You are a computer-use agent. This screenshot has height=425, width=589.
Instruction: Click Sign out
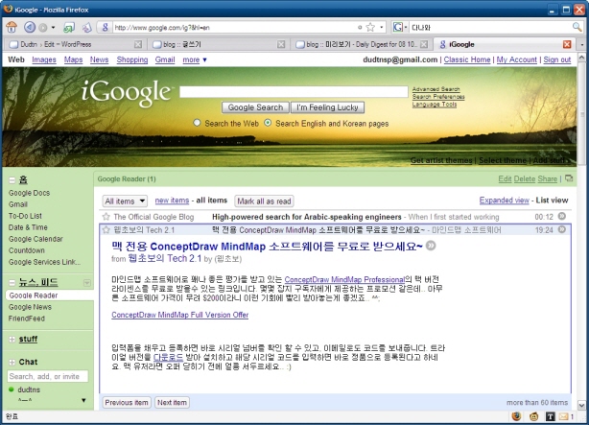(x=557, y=59)
